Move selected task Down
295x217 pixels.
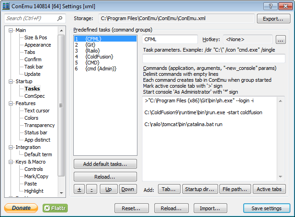[128, 189]
